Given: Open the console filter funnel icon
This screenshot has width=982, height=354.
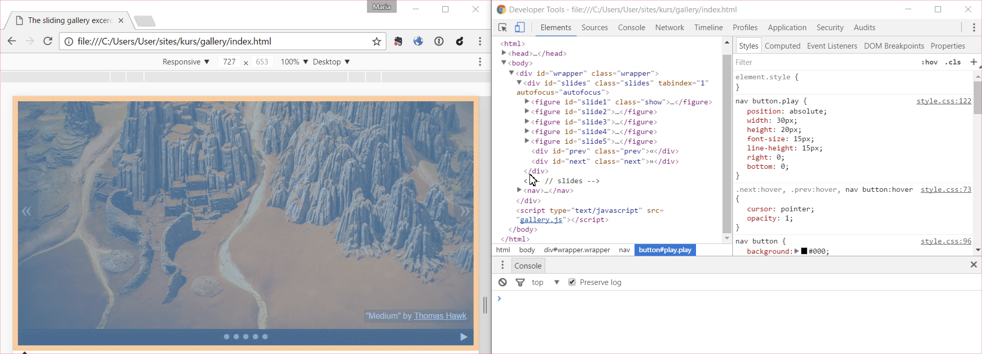Looking at the screenshot, I should 520,282.
